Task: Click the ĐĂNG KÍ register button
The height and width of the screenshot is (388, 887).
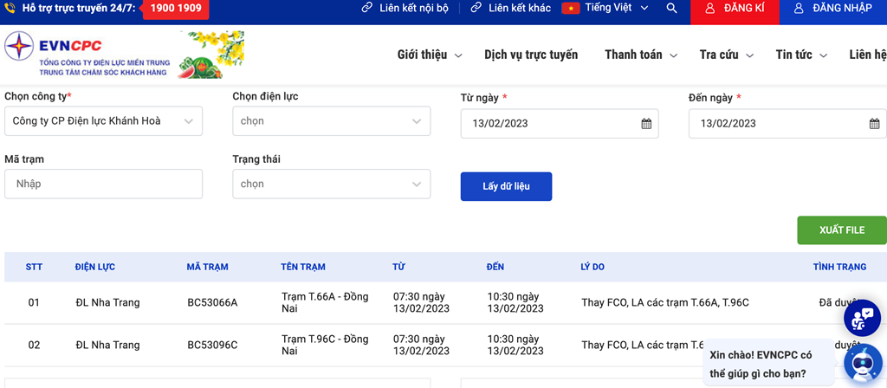Action: pyautogui.click(x=734, y=9)
